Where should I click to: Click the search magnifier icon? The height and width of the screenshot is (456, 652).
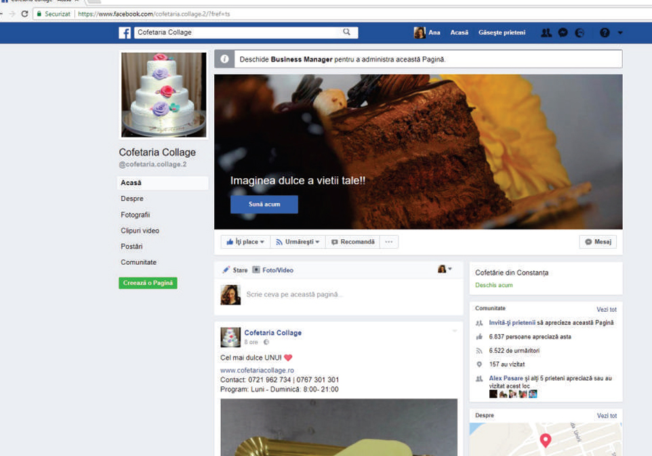coord(347,32)
